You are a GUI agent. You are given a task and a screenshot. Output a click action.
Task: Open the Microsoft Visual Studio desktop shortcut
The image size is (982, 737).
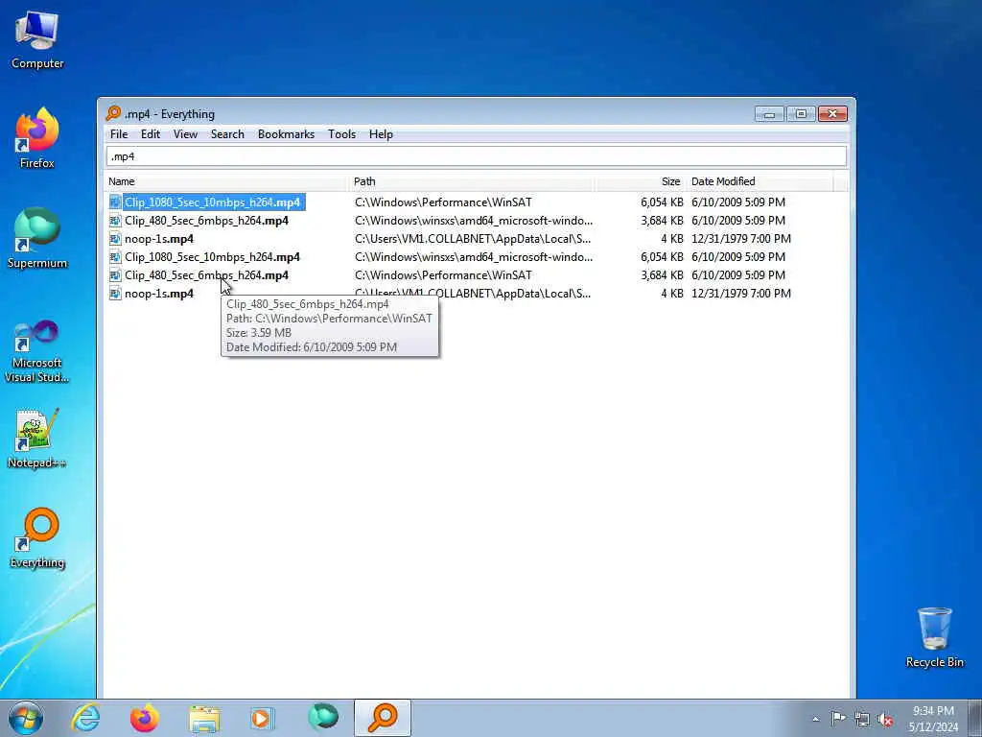(x=37, y=351)
